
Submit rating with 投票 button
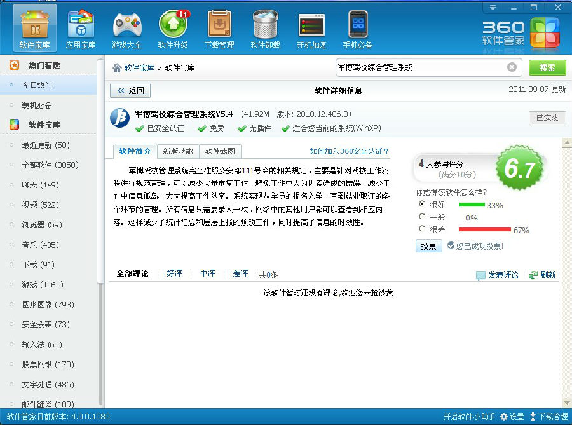(428, 246)
